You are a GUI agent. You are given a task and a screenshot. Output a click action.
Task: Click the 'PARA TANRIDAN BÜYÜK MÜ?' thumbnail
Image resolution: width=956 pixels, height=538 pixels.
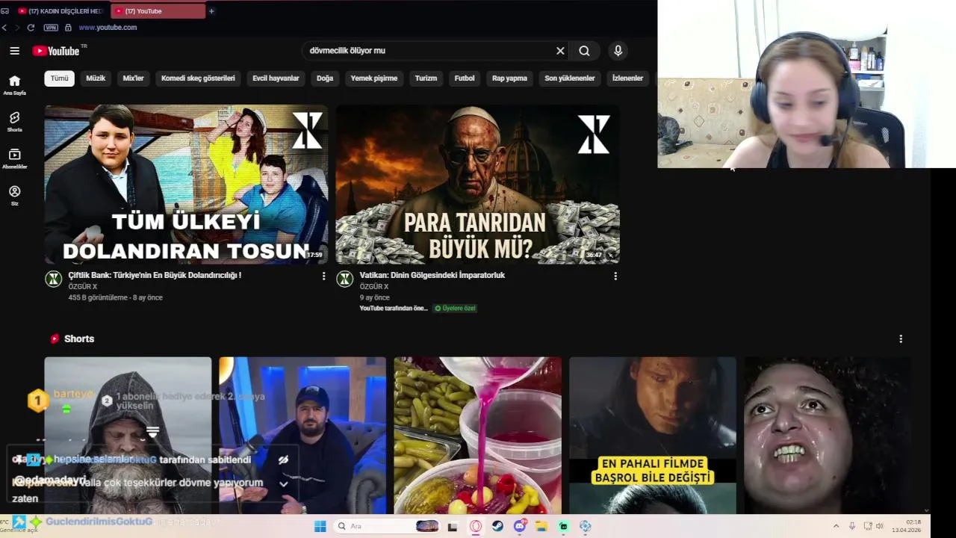477,185
